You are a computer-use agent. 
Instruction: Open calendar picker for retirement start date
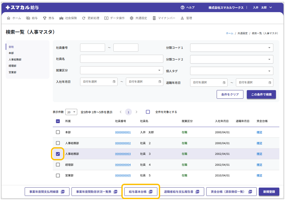tap(224, 83)
